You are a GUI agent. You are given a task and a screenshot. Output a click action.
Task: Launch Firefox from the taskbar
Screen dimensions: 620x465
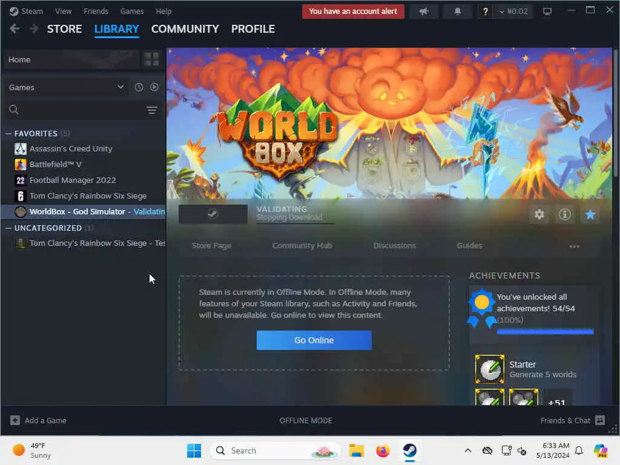tap(383, 450)
